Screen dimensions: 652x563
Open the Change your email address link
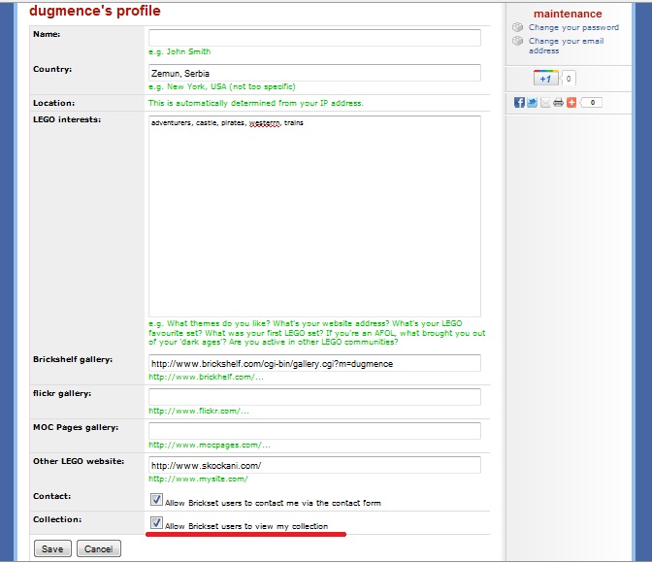coord(566,46)
